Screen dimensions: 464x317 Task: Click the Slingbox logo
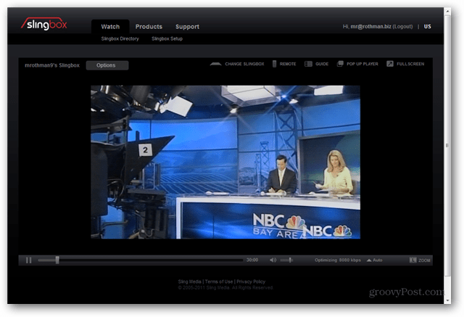tap(44, 24)
